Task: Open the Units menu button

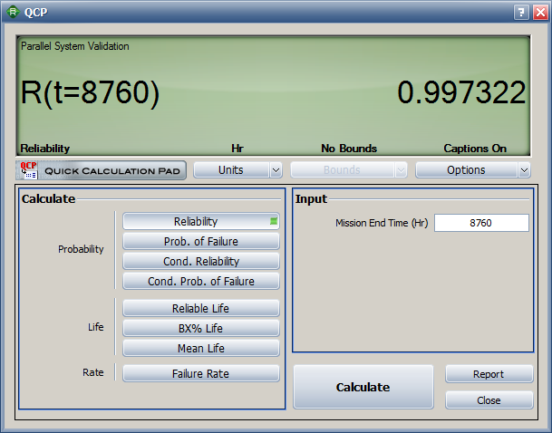Action: [231, 170]
